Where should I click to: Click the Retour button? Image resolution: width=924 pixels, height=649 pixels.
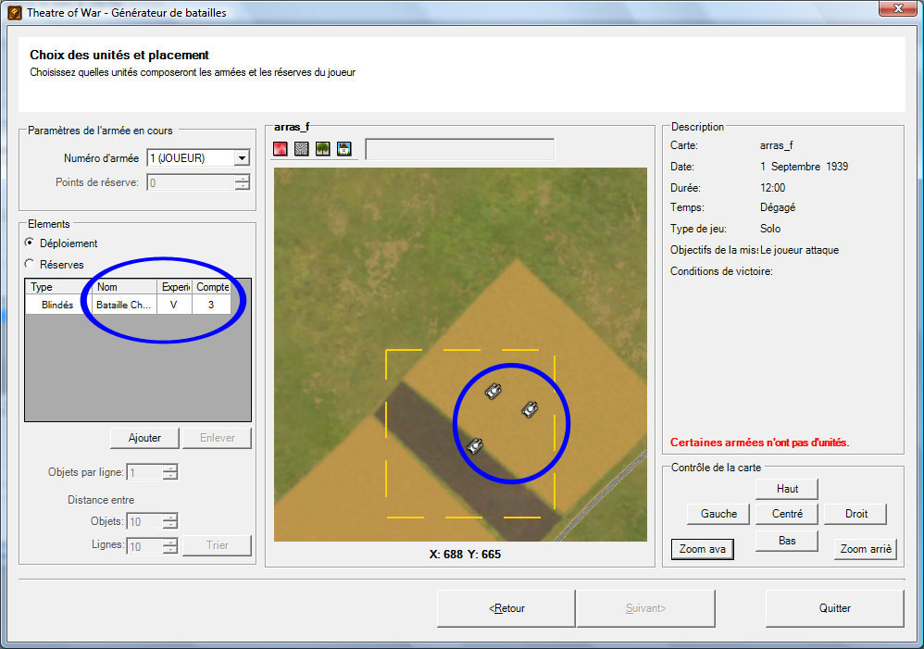click(506, 608)
